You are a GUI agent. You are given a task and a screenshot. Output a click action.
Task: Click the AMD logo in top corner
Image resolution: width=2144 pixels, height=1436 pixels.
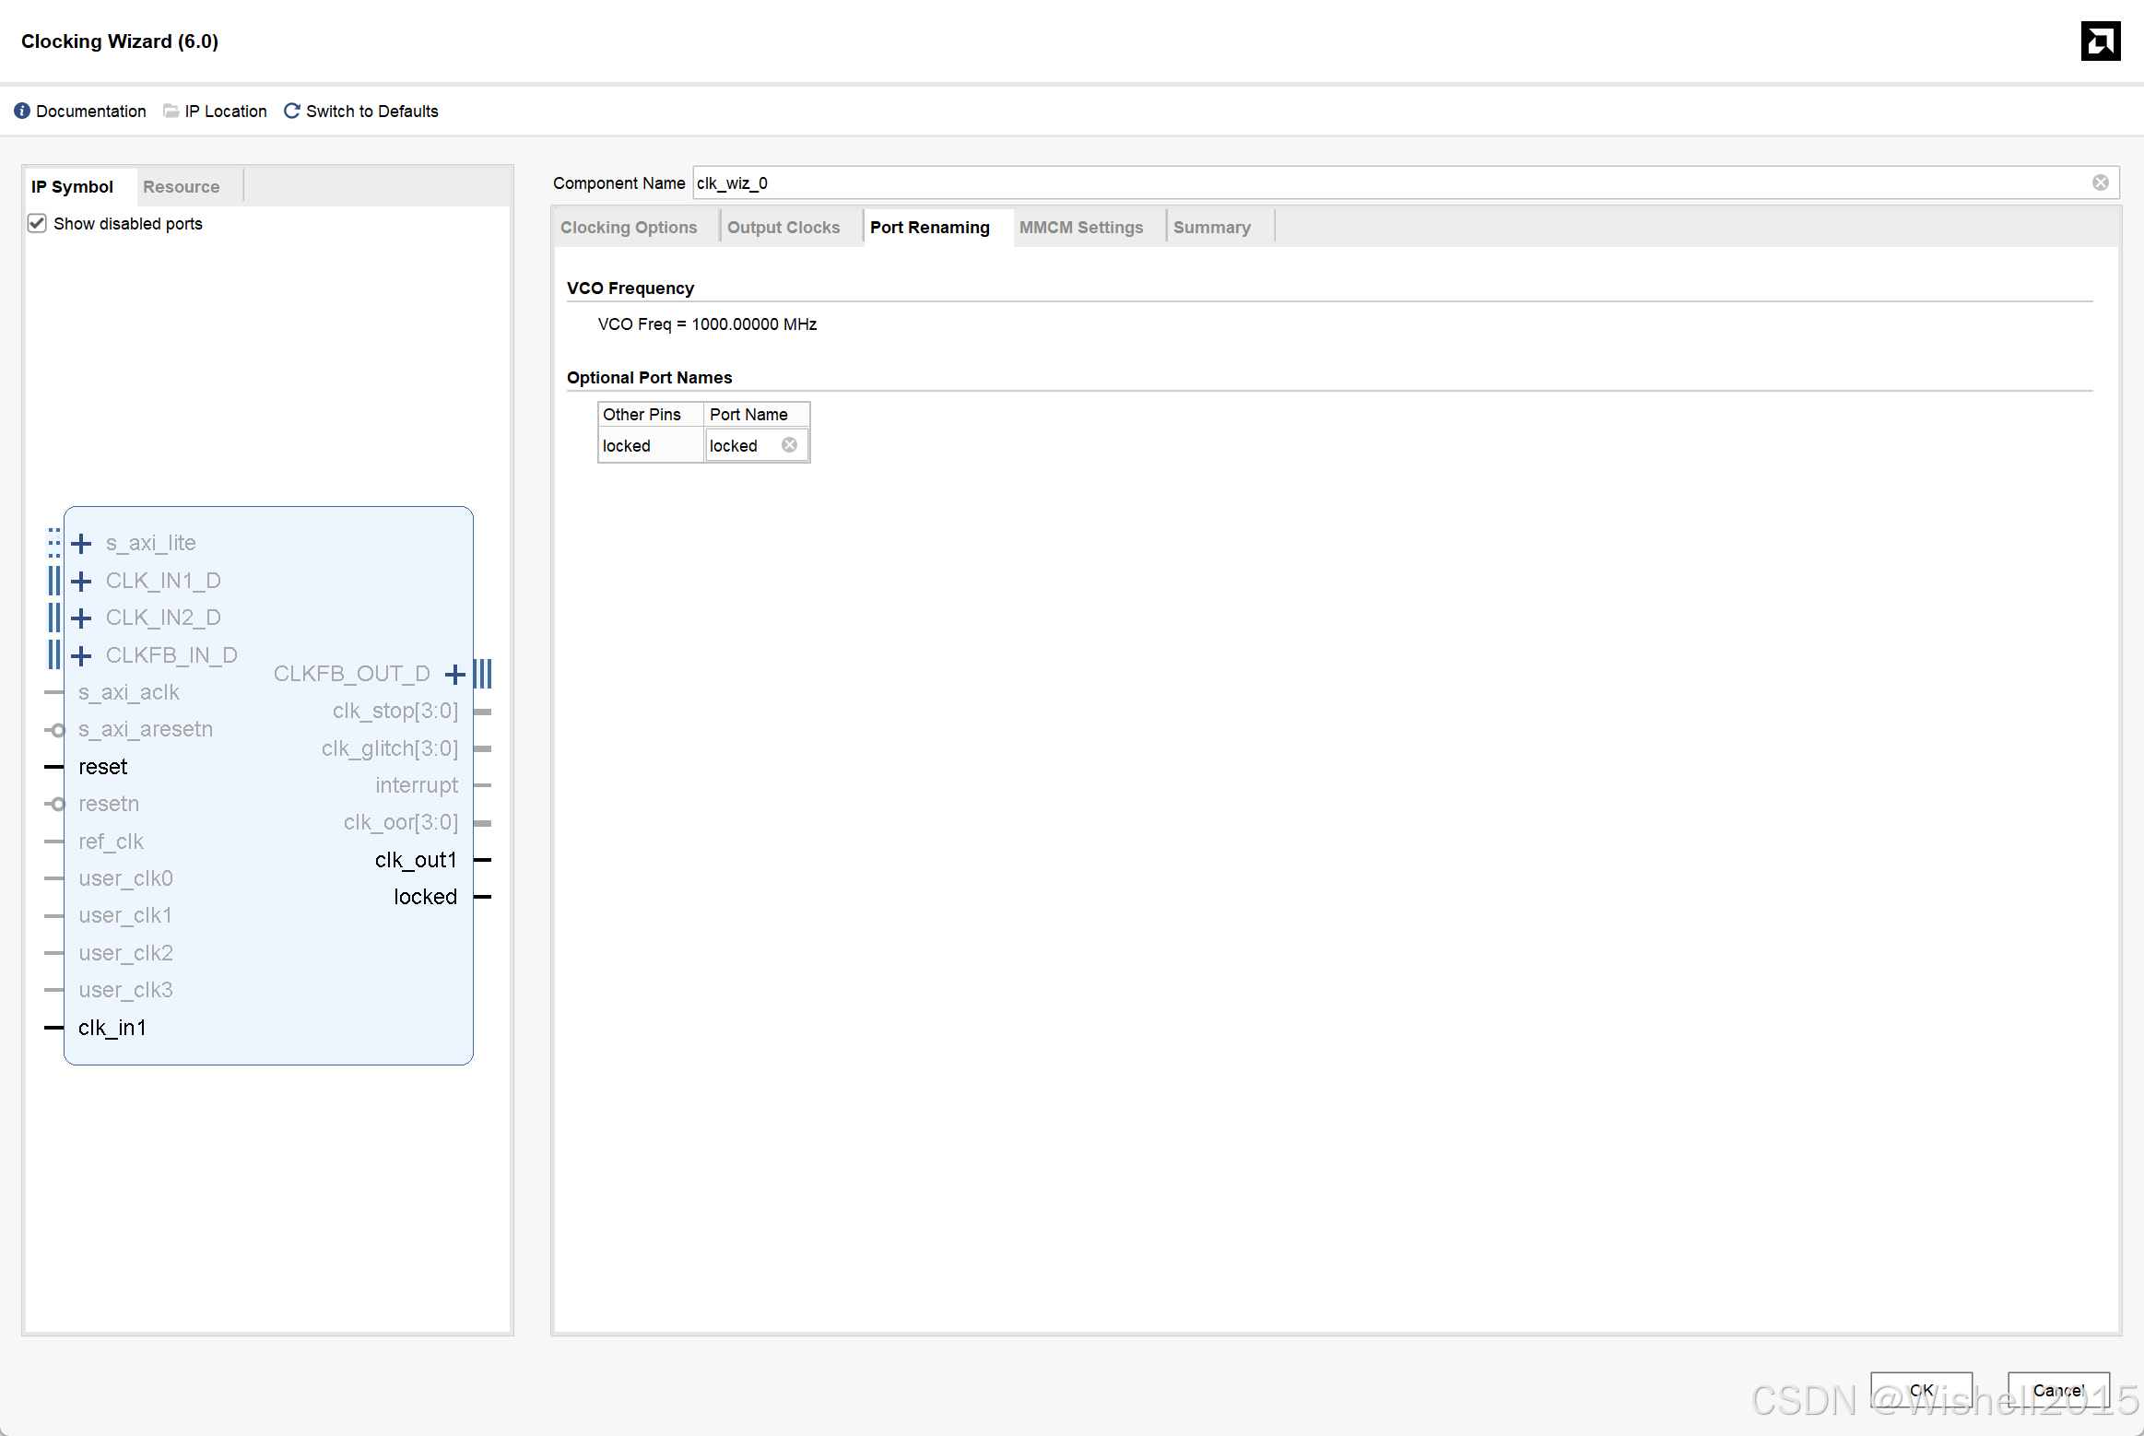(2100, 41)
